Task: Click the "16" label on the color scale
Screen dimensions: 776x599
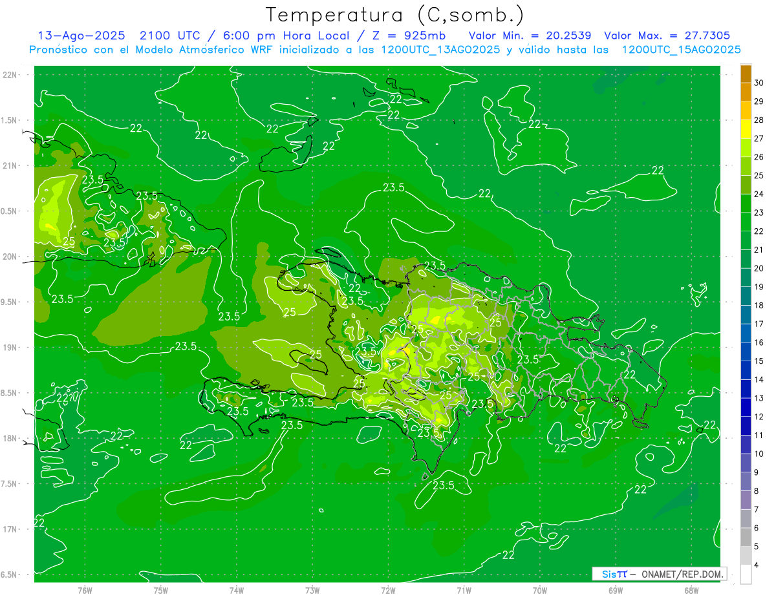Action: (x=759, y=342)
